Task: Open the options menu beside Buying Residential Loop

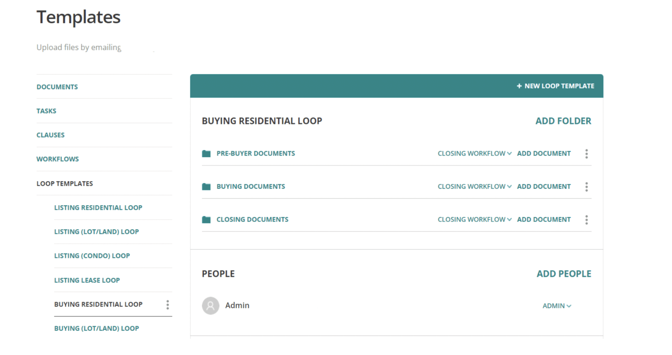Action: pyautogui.click(x=168, y=305)
